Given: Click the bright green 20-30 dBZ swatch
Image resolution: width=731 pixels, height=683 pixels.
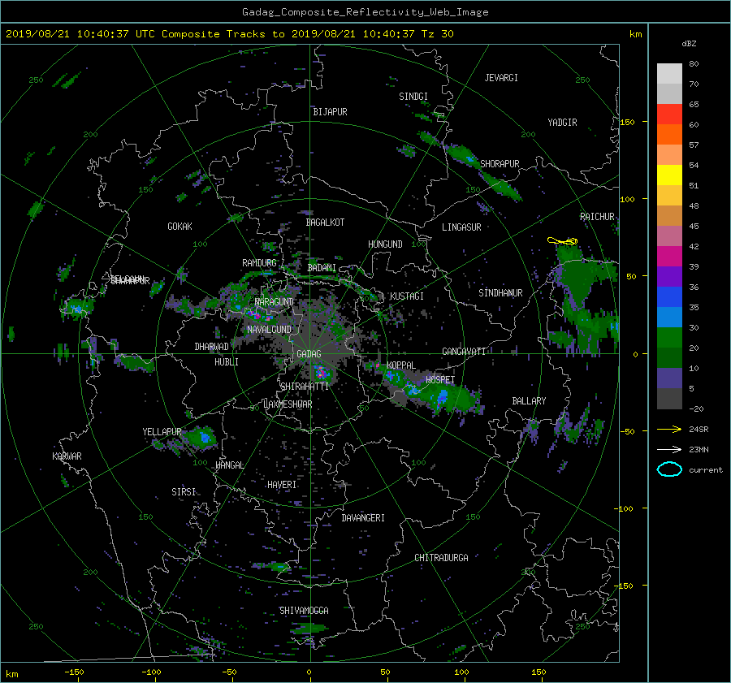Looking at the screenshot, I should tap(669, 337).
